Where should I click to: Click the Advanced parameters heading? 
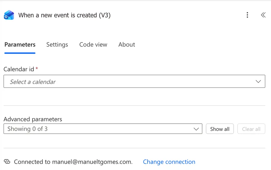33,119
